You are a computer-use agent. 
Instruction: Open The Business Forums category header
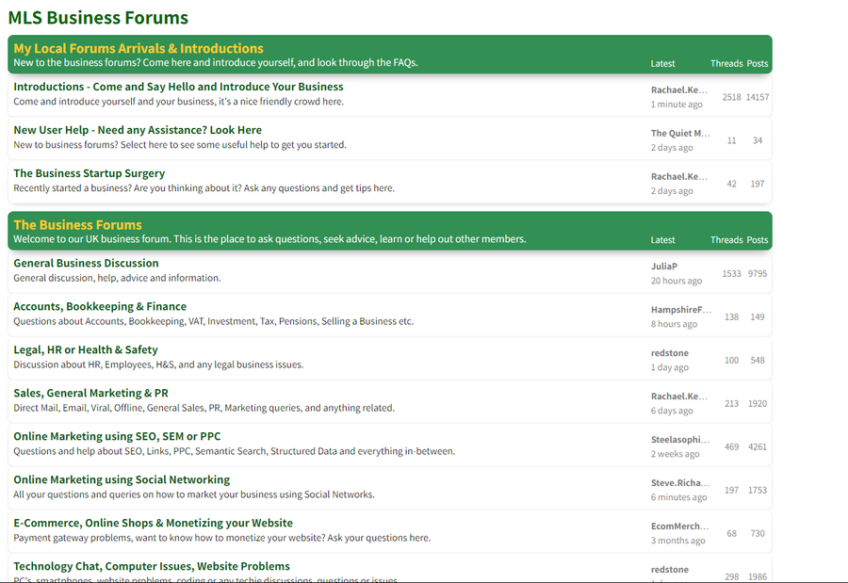coord(77,225)
